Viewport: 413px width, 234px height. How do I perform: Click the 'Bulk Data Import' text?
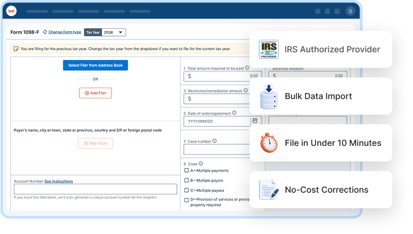(x=318, y=96)
